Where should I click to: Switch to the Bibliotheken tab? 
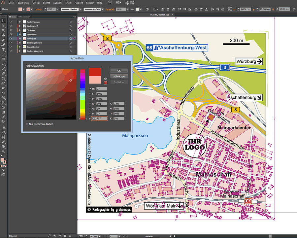coord(24,16)
